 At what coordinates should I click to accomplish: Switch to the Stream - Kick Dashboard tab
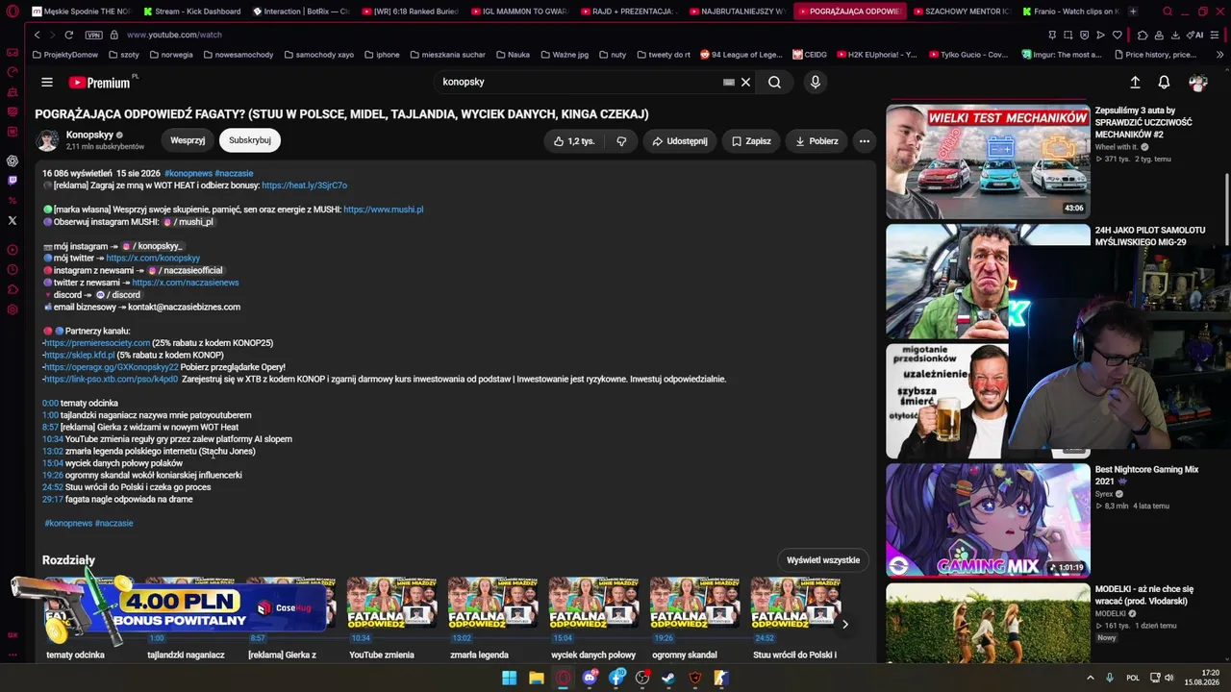pos(193,12)
